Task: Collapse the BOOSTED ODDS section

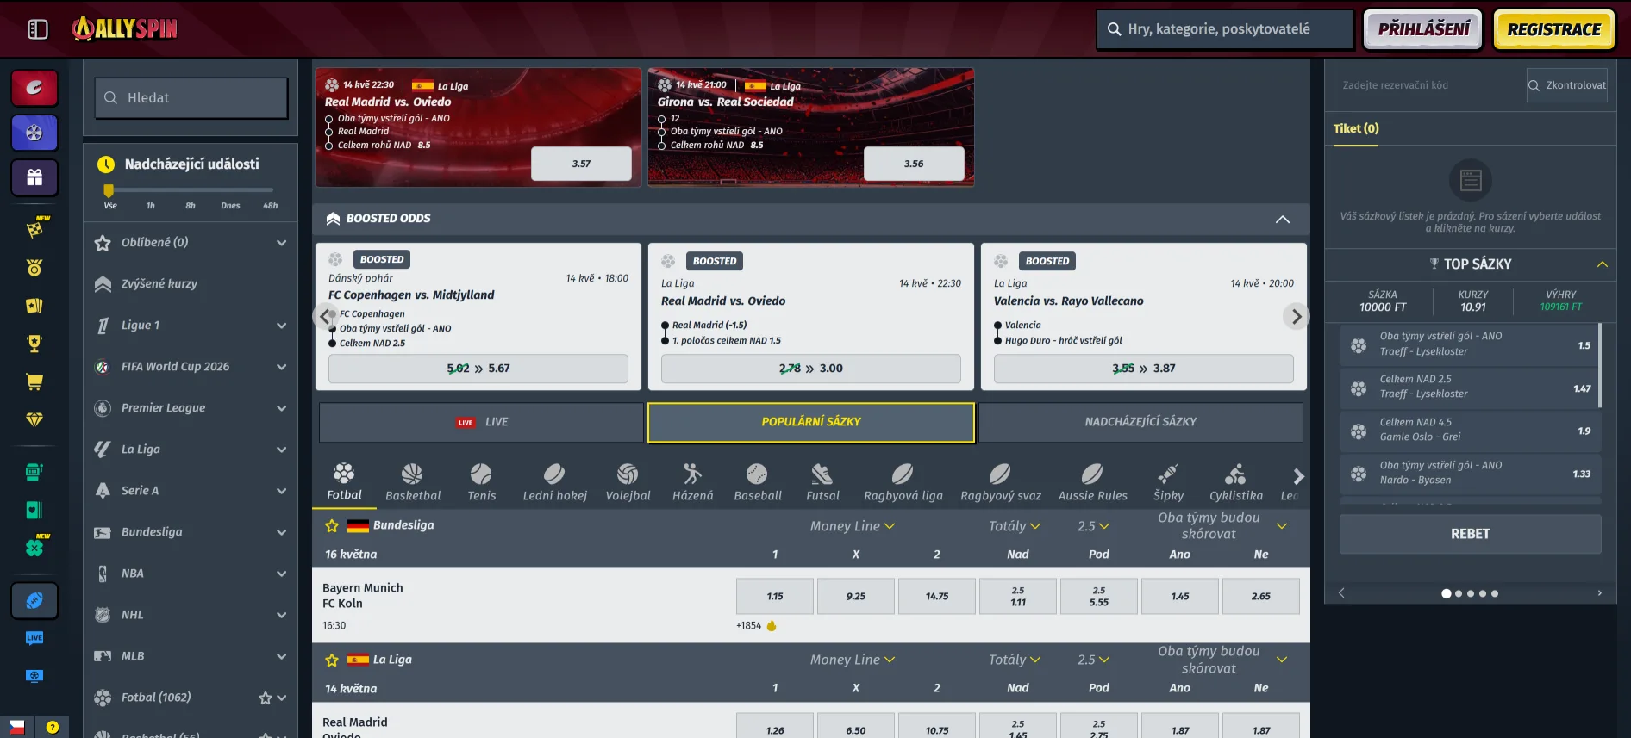Action: (1283, 219)
